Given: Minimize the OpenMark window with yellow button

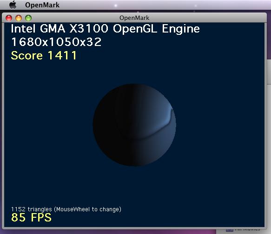Looking at the screenshot, I should click(19, 18).
